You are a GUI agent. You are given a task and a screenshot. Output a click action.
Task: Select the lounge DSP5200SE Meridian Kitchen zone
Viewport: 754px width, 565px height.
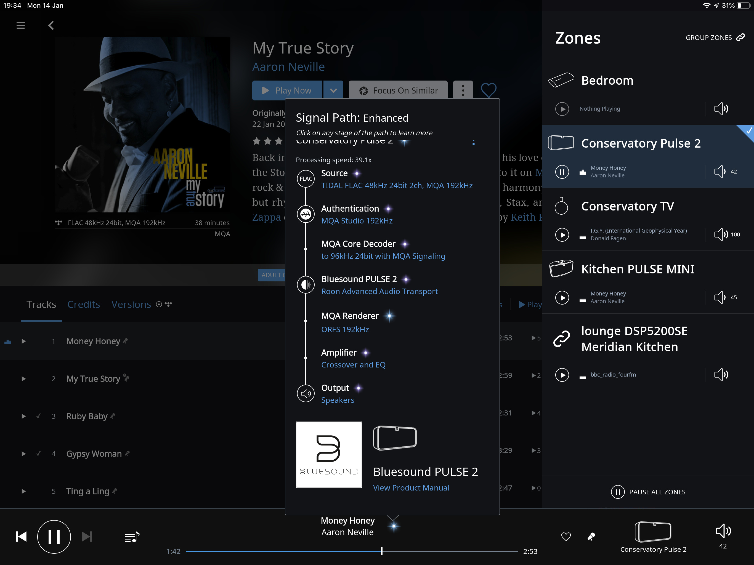pos(648,352)
